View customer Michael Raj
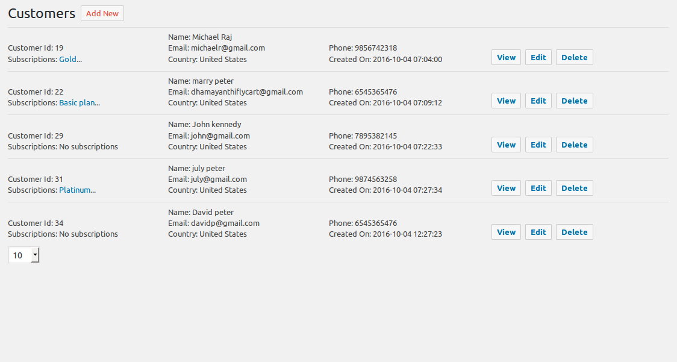Viewport: 677px width, 362px height. click(x=506, y=57)
